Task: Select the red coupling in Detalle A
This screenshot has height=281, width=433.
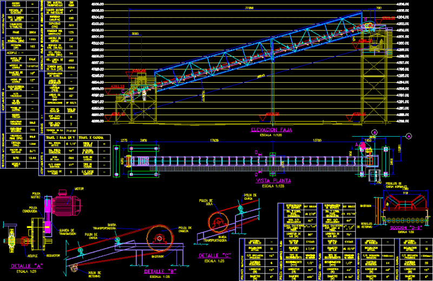Action: (x=24, y=242)
